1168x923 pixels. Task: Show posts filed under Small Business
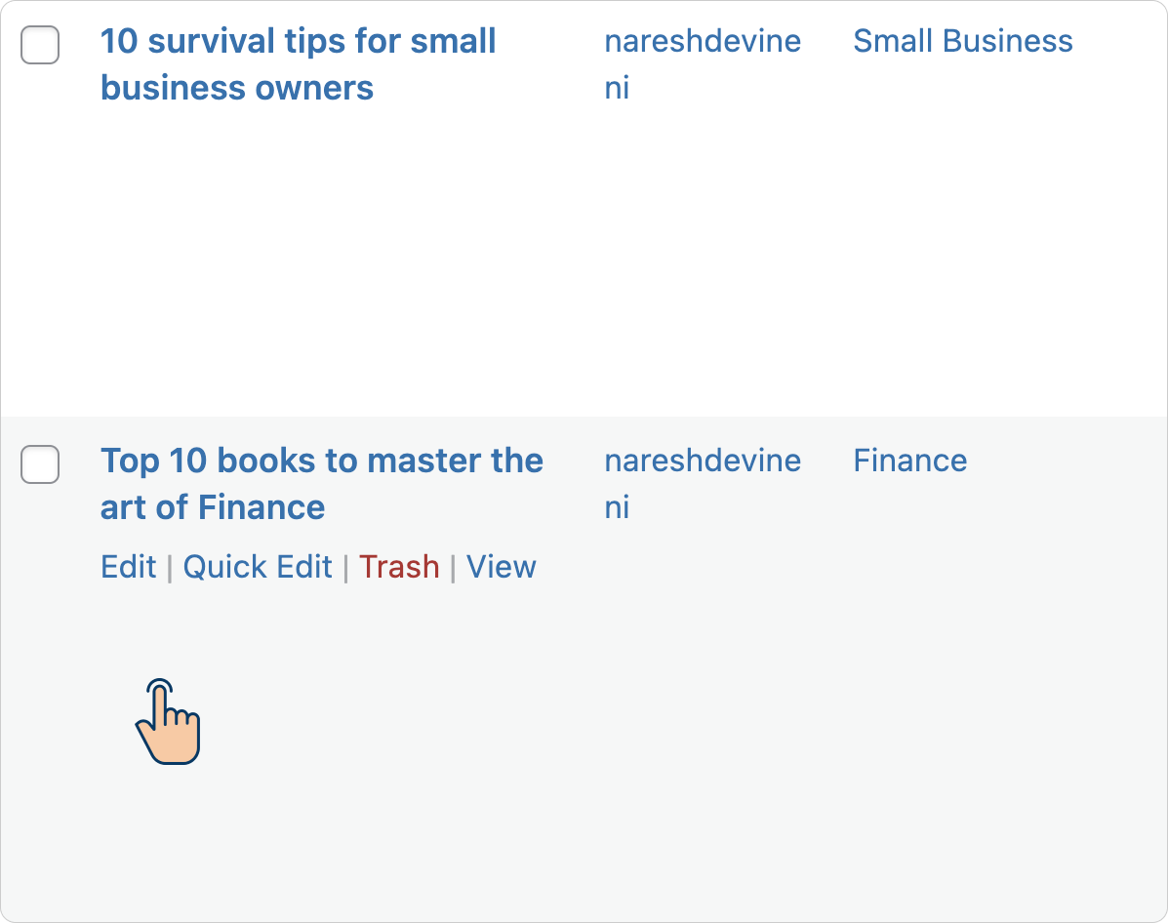click(x=962, y=41)
